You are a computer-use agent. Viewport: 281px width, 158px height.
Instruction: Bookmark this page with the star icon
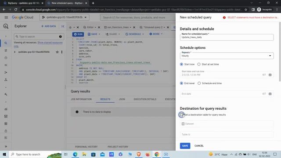coord(246,10)
